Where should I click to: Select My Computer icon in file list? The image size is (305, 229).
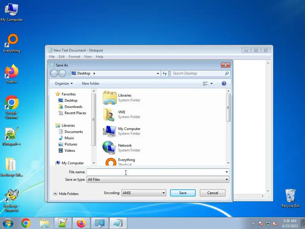[x=110, y=131]
